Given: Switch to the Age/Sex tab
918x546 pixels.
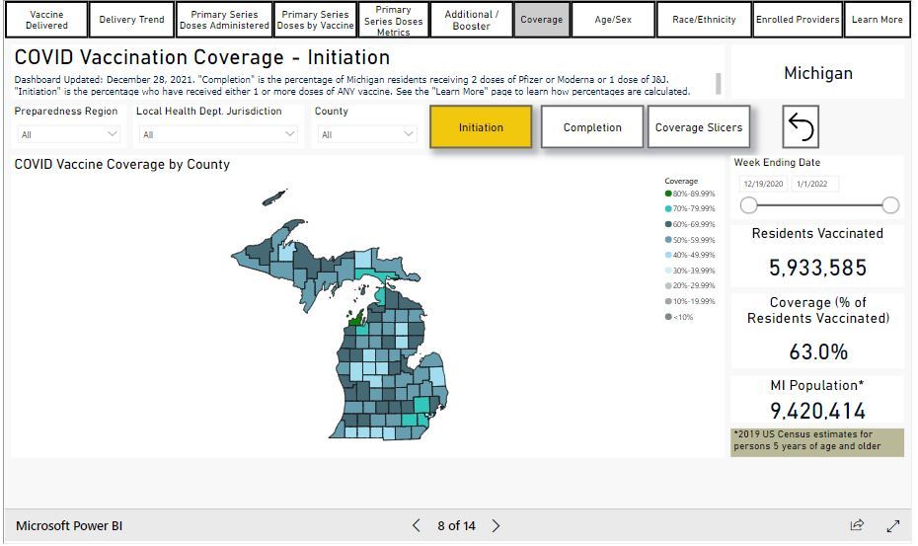Looking at the screenshot, I should coord(613,20).
